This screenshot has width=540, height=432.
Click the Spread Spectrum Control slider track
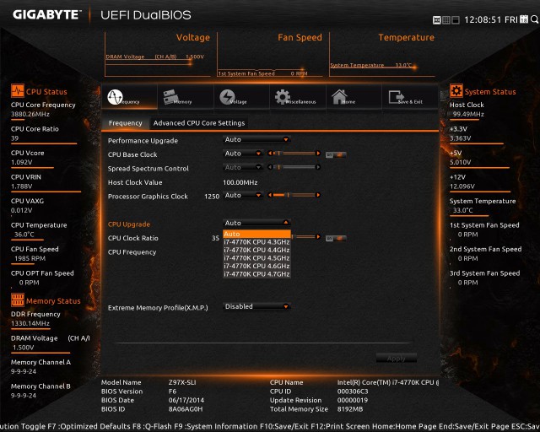tap(294, 167)
